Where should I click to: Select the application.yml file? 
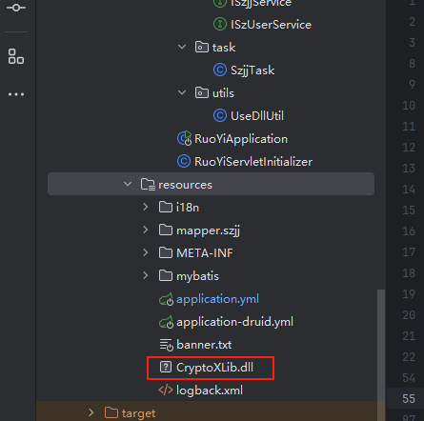(x=217, y=299)
